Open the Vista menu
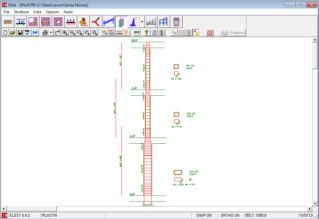Screen dimensions: 319x219 pyautogui.click(x=37, y=12)
